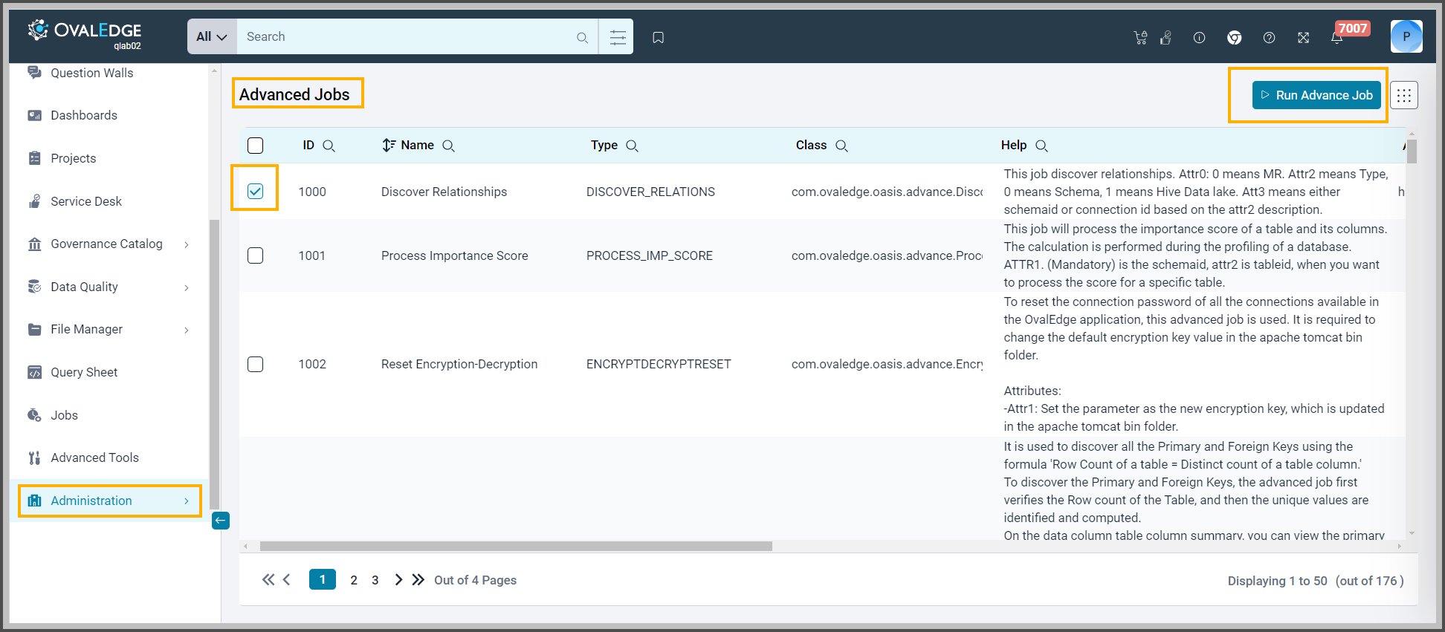Click the bookmark icon beside search
1445x632 pixels.
pos(658,37)
